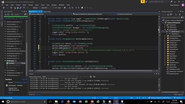Expand the TestWebElement test group
The width and height of the screenshot is (185, 104).
pyautogui.click(x=5, y=75)
